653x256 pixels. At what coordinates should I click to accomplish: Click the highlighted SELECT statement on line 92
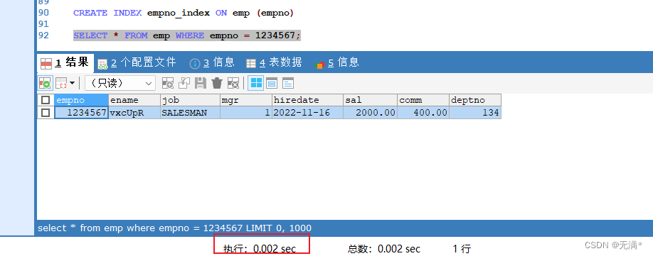[187, 35]
